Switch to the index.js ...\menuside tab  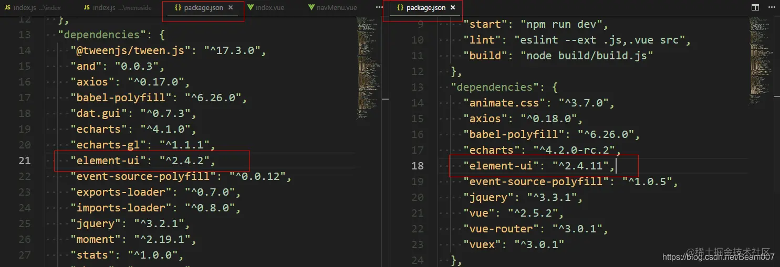pyautogui.click(x=118, y=8)
